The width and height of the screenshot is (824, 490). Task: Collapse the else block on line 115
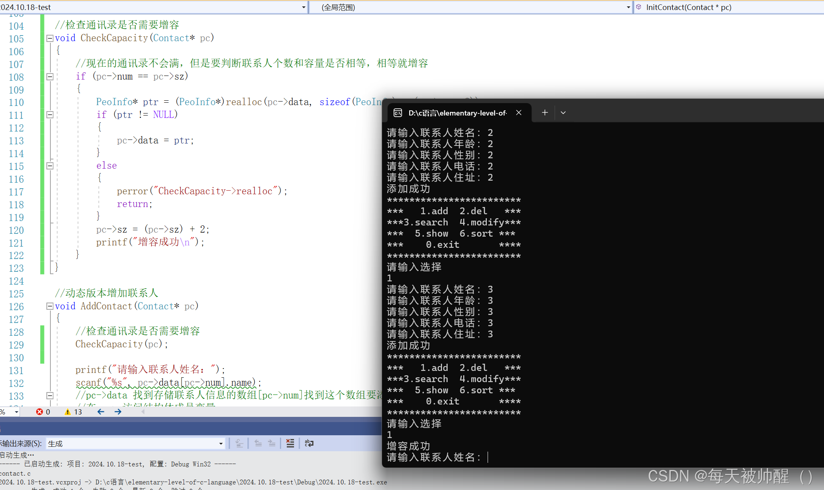click(50, 165)
